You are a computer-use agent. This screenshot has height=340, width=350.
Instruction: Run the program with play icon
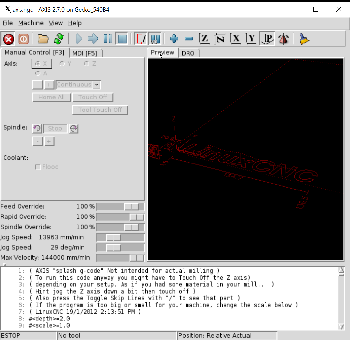pos(79,39)
